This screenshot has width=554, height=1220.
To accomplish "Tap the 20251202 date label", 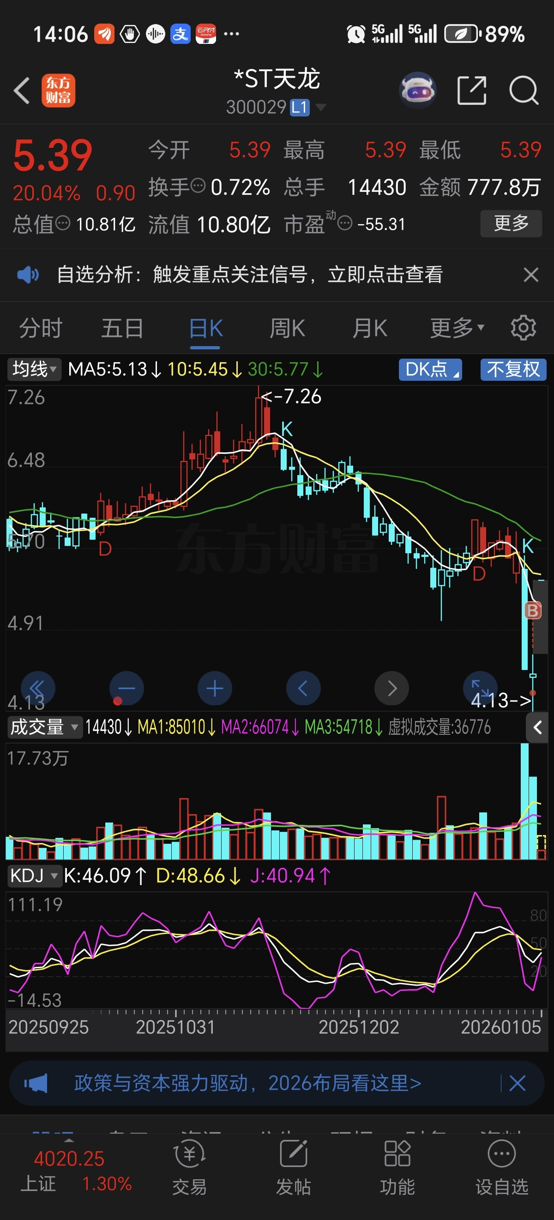I will click(x=359, y=1027).
